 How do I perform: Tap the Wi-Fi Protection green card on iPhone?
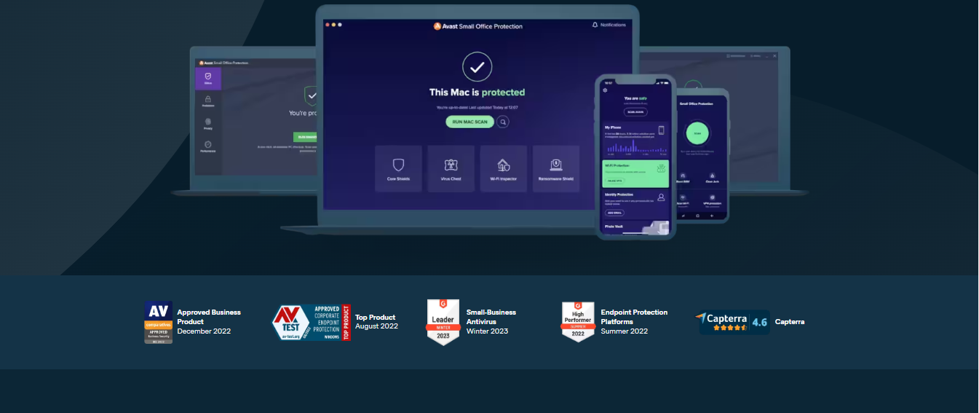pyautogui.click(x=635, y=173)
